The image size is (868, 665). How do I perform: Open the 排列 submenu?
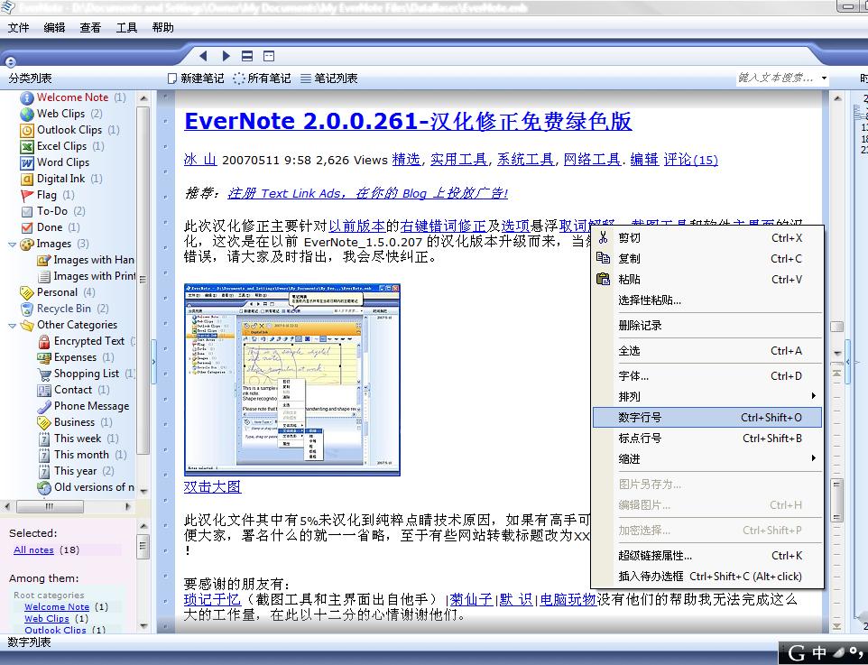pos(706,396)
